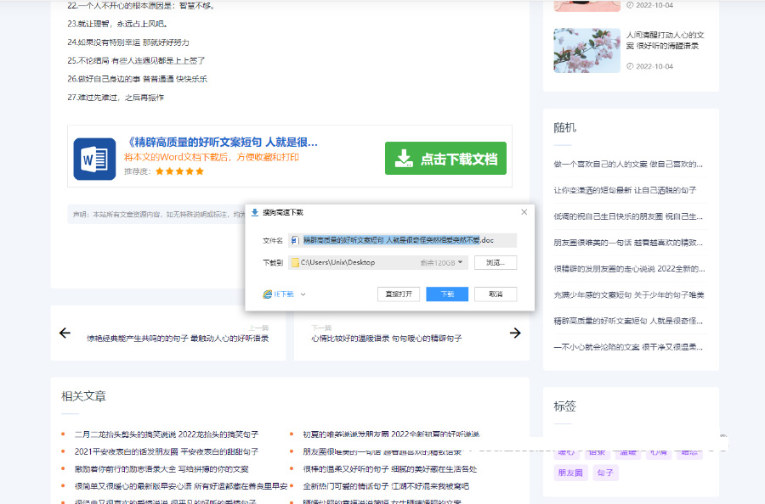Click the folder icon in download path
This screenshot has height=504, width=765.
pos(296,262)
